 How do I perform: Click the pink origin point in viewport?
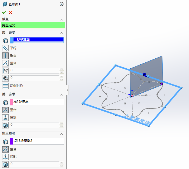[x=132, y=96]
